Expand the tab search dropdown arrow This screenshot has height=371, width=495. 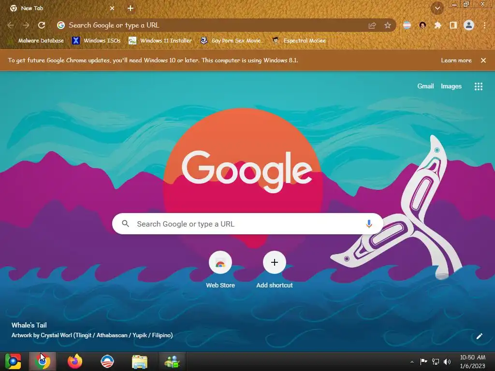click(x=437, y=9)
